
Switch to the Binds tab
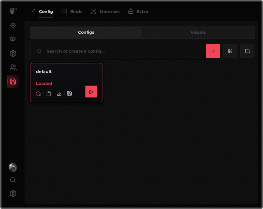click(x=72, y=11)
